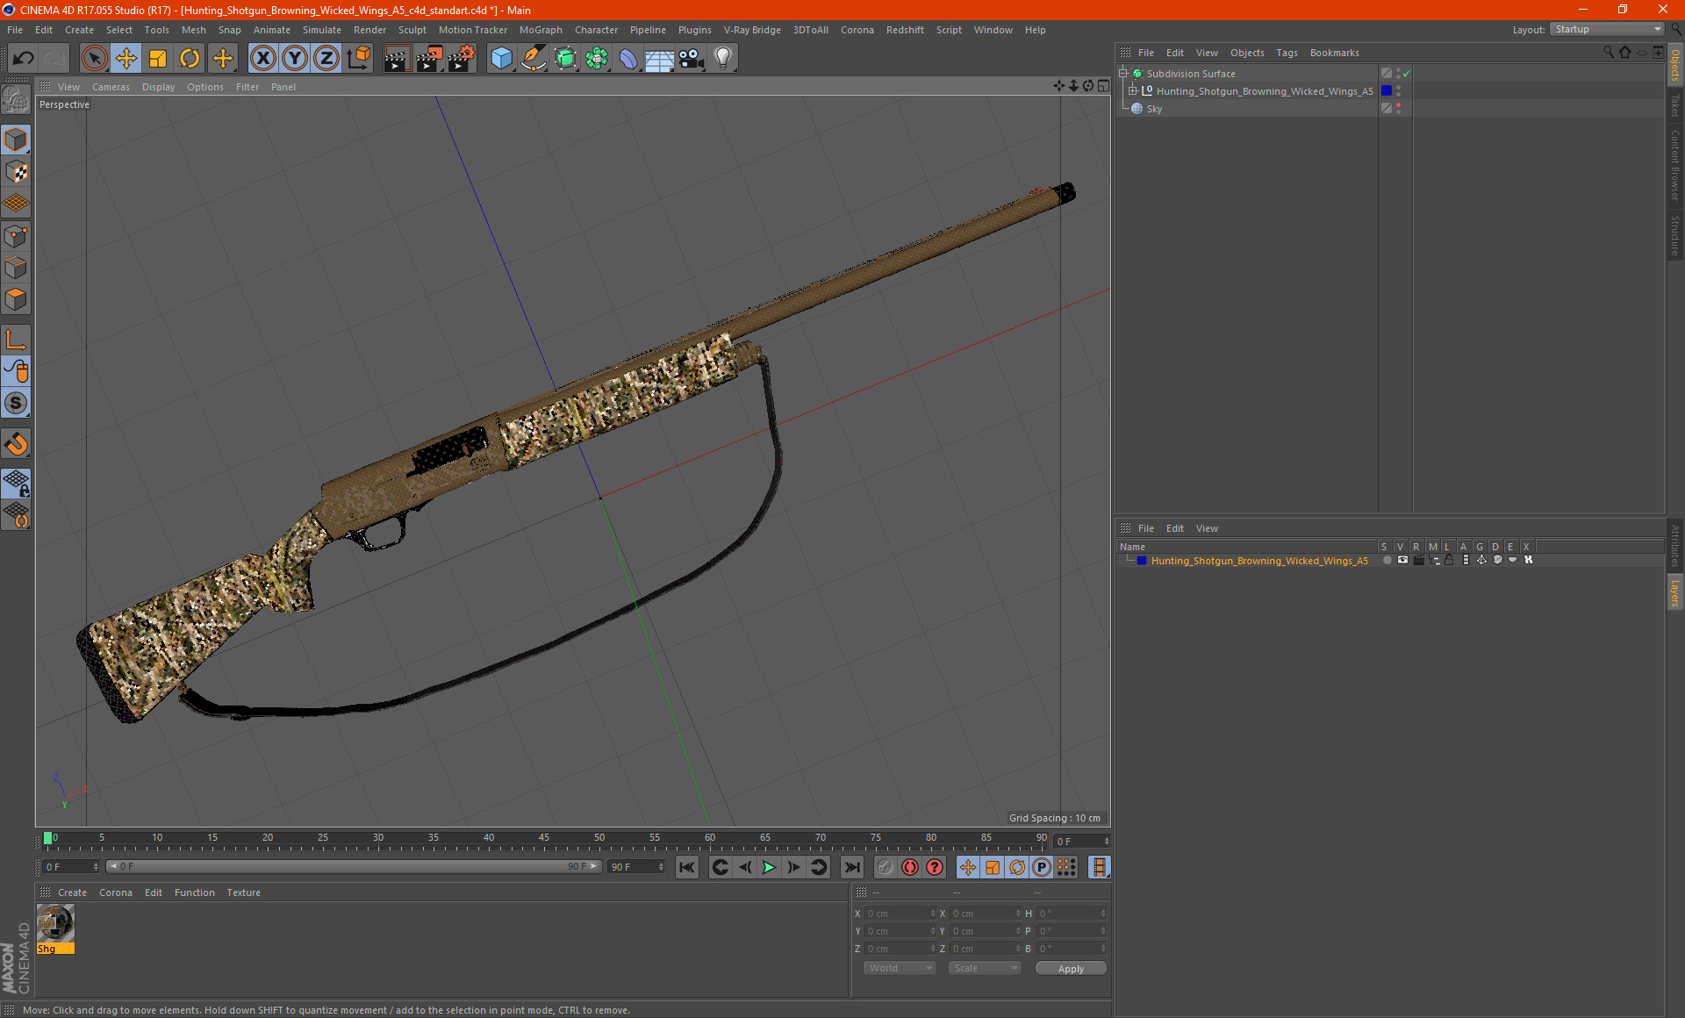
Task: Open Edit Render Settings icon
Action: (x=462, y=59)
